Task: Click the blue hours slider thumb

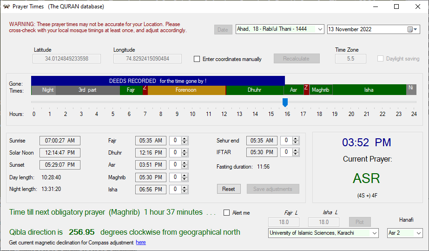Action: 285,102
